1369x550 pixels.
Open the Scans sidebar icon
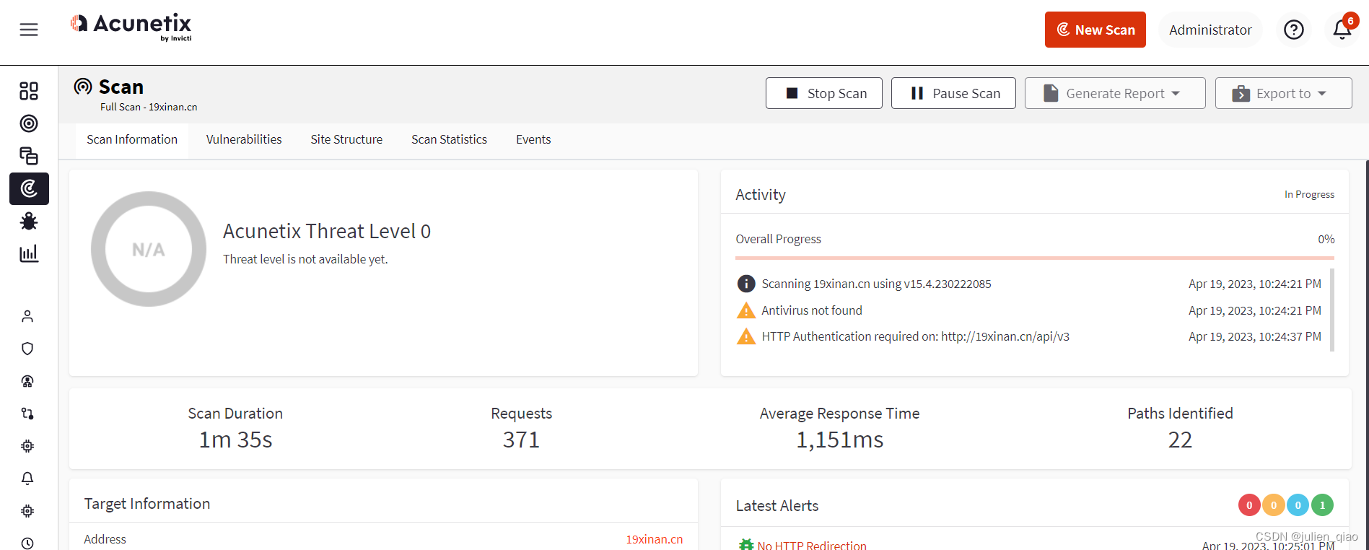point(29,188)
